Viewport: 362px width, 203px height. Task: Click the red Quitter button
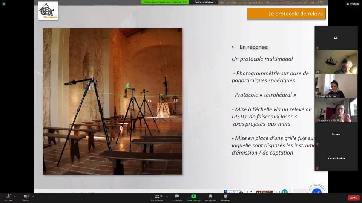pyautogui.click(x=353, y=198)
